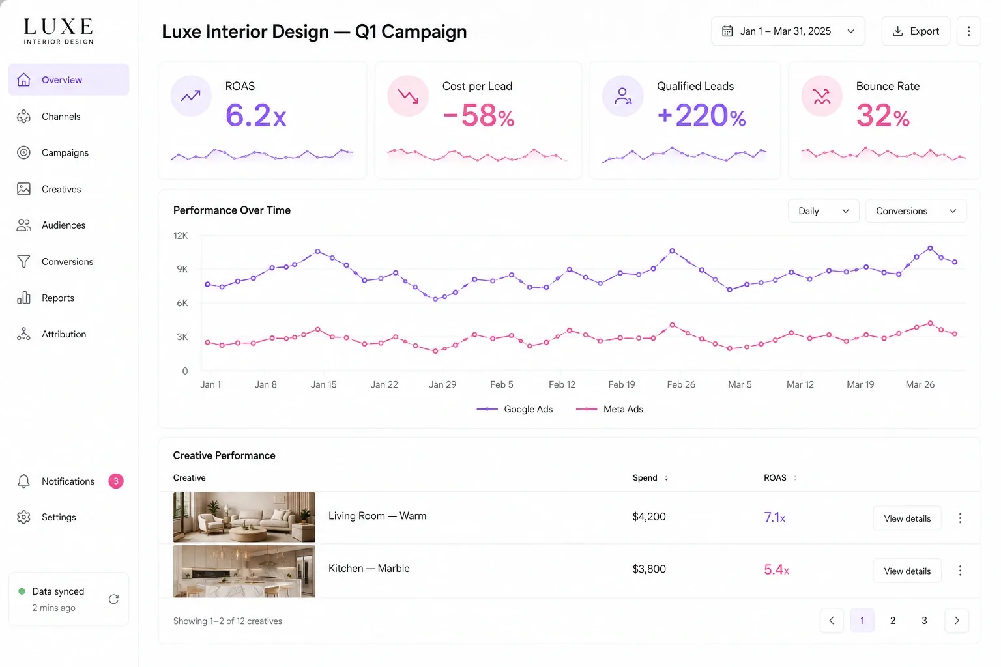Click the $3,800 spend value
The width and height of the screenshot is (1001, 667).
[x=649, y=569]
